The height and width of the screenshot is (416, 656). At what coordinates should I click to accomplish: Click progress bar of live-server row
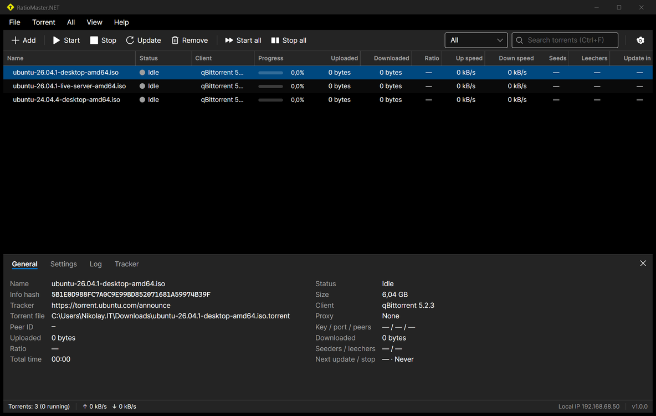coord(271,87)
